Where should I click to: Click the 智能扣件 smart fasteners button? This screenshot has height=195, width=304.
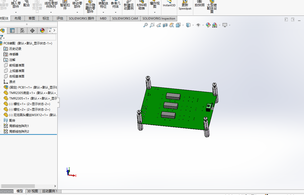click(x=65, y=5)
